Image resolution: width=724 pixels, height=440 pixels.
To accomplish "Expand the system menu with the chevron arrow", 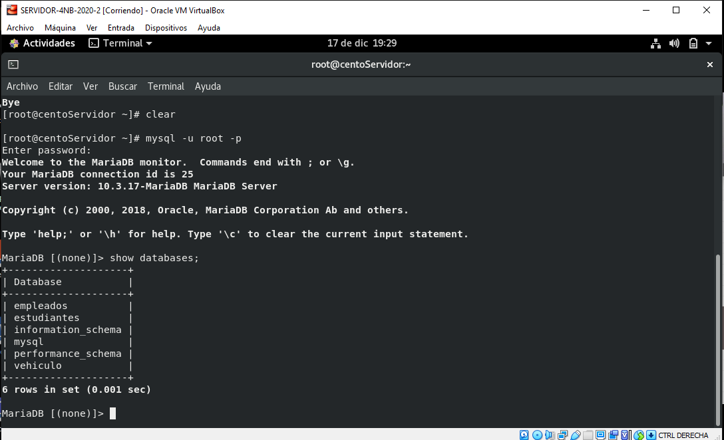I will click(x=707, y=43).
